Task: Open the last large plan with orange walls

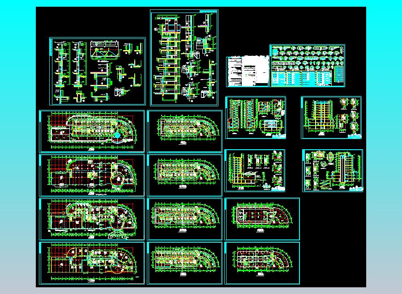Action: click(92, 263)
